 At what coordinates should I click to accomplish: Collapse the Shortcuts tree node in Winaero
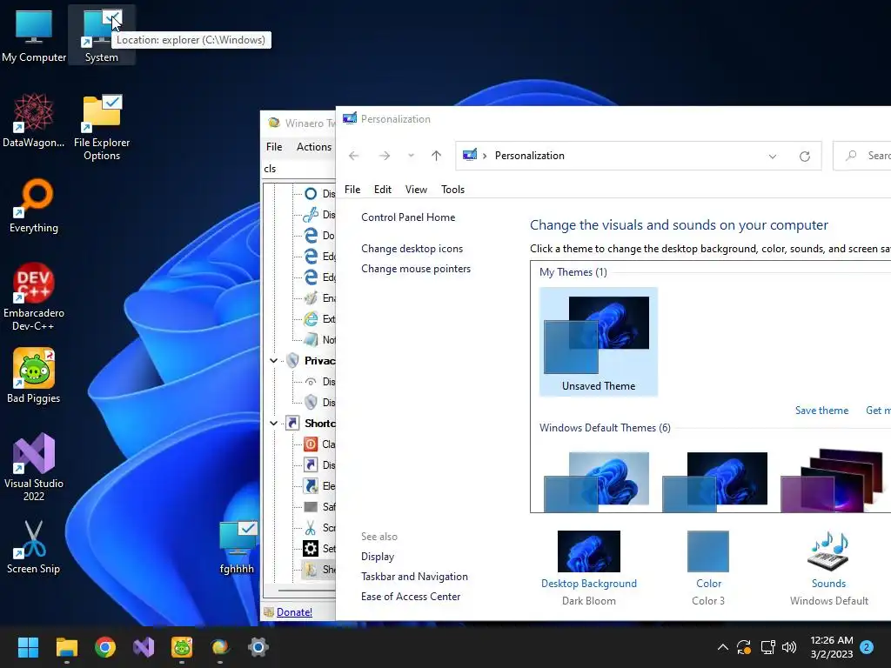click(273, 424)
